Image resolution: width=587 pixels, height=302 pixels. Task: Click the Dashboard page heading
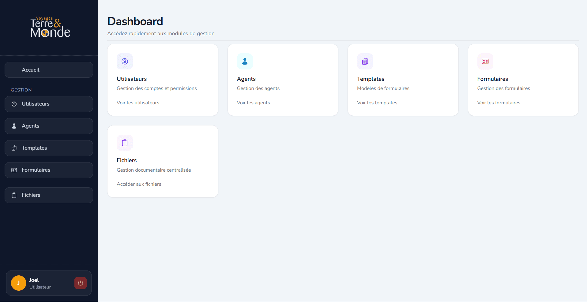coord(135,21)
